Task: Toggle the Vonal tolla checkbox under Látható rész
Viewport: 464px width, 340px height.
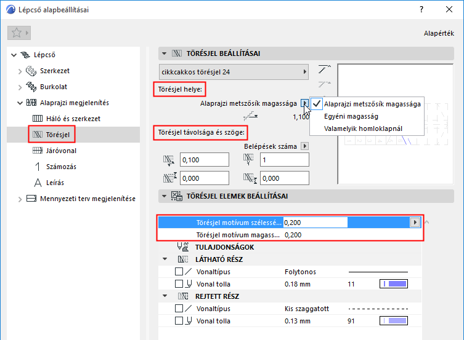Action: coord(179,284)
